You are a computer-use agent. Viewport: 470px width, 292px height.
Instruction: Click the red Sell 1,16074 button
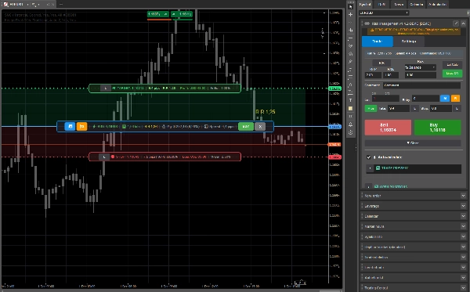388,128
